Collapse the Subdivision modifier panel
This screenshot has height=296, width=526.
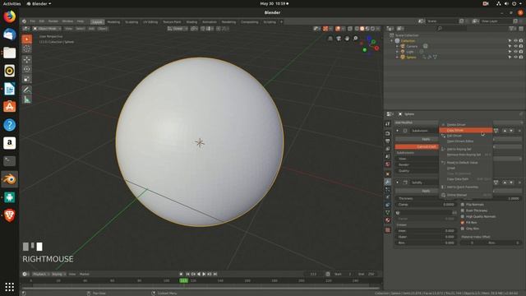(x=398, y=131)
